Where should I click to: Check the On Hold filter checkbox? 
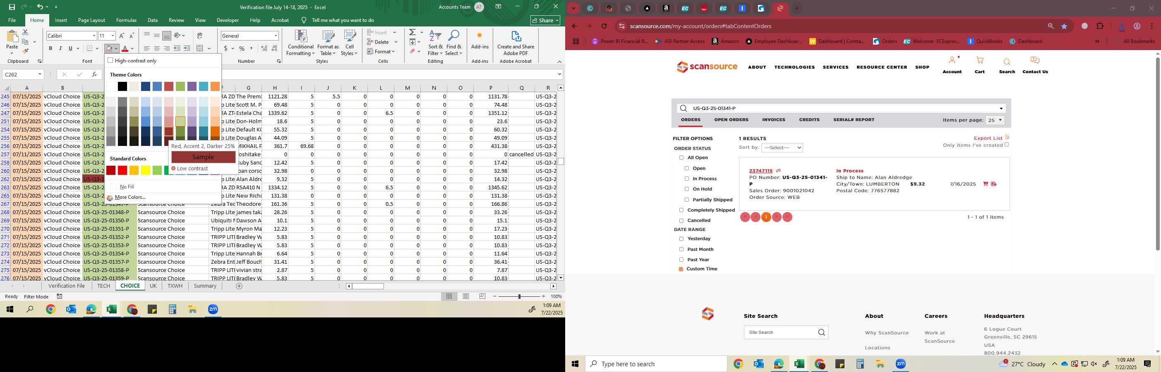pos(687,189)
